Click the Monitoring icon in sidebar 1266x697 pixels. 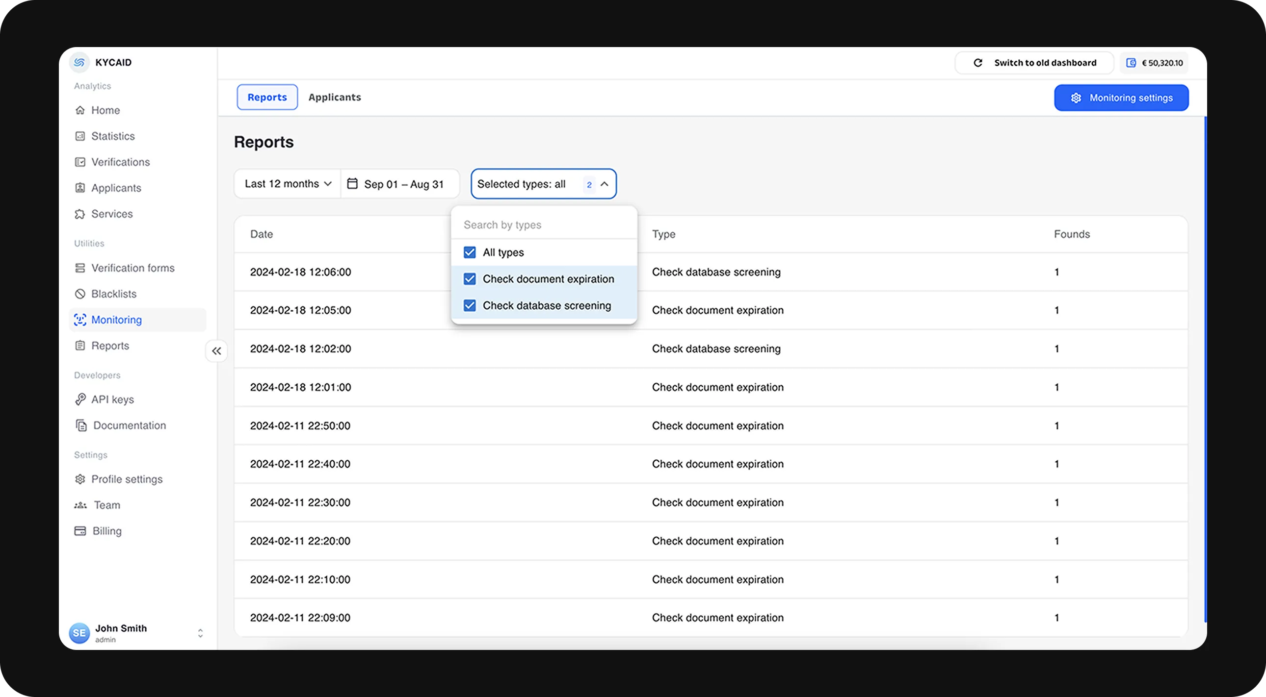coord(81,319)
